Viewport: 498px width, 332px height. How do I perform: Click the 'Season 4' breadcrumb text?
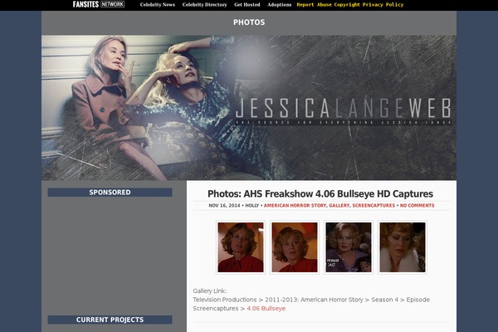click(x=384, y=300)
